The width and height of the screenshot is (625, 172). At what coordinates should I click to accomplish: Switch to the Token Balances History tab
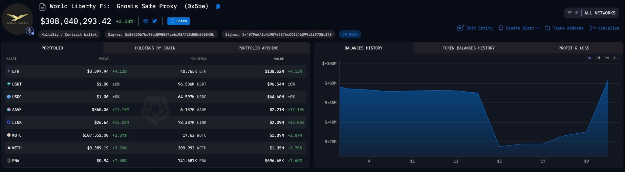pos(468,48)
